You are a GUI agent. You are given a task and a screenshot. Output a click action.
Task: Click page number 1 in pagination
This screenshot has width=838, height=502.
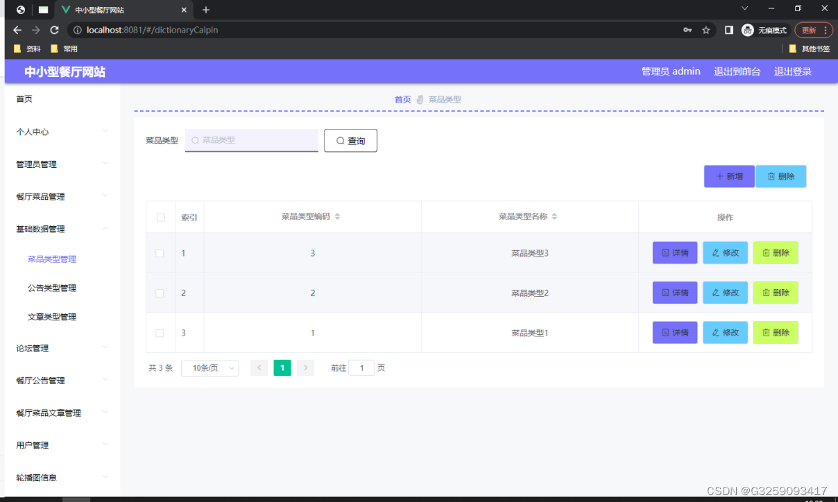tap(282, 368)
